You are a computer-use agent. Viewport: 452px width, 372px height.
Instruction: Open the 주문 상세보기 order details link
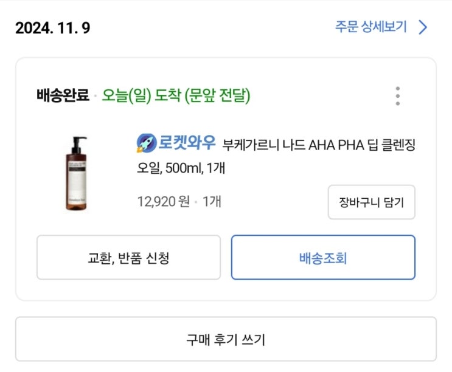point(370,27)
